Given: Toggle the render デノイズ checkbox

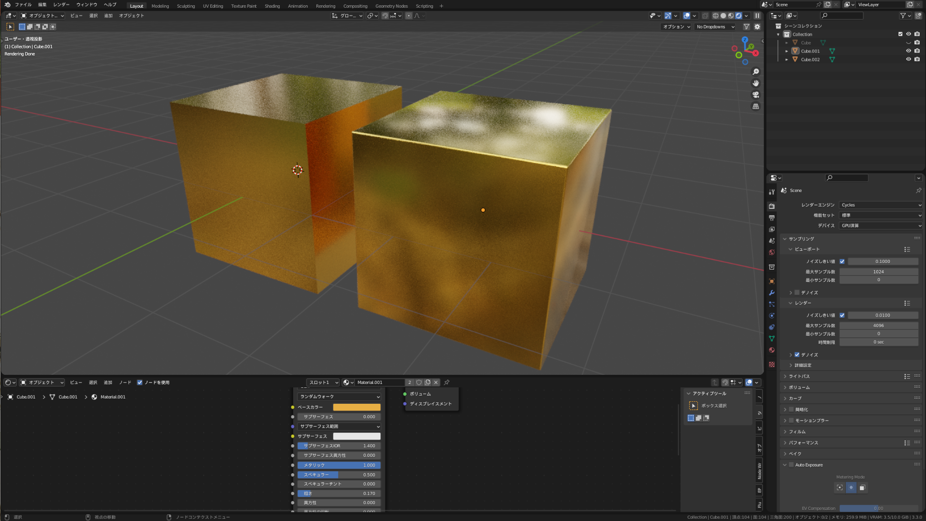Looking at the screenshot, I should pos(797,355).
